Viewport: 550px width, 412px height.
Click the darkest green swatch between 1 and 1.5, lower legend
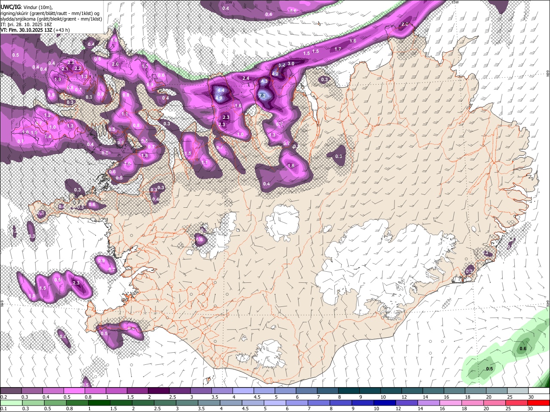[98, 403]
